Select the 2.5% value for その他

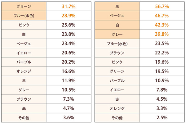click(162, 118)
